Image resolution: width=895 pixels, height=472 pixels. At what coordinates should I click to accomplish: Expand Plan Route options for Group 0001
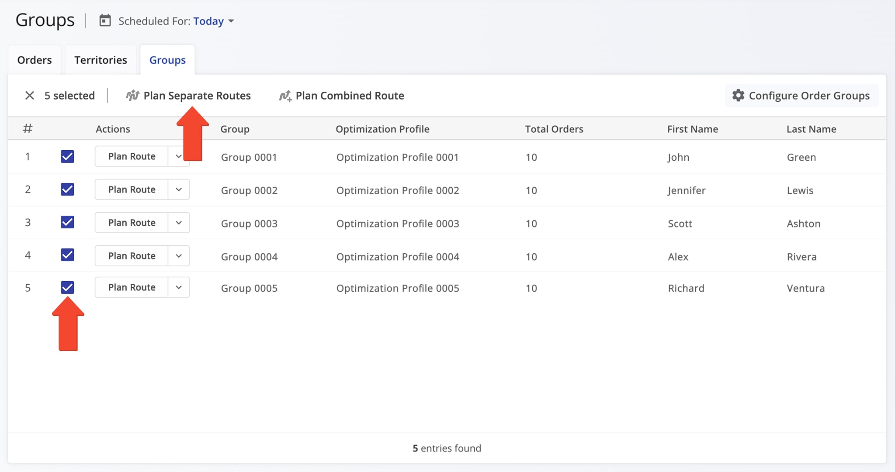point(179,156)
